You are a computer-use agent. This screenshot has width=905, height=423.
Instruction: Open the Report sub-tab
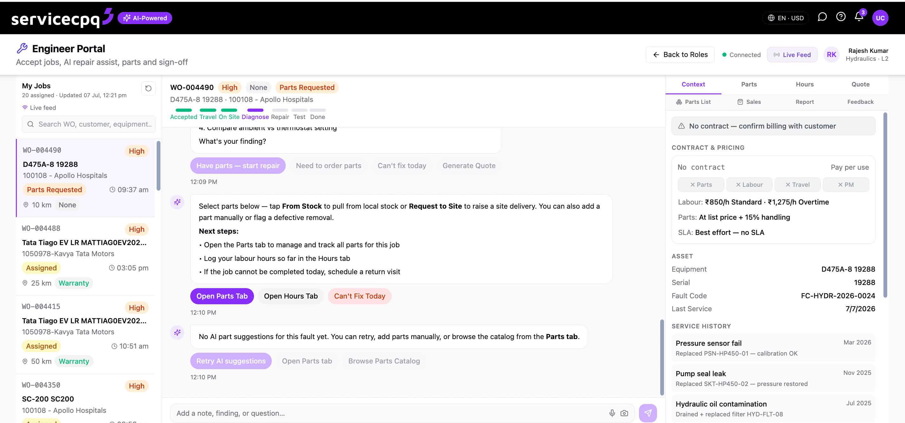pyautogui.click(x=804, y=102)
